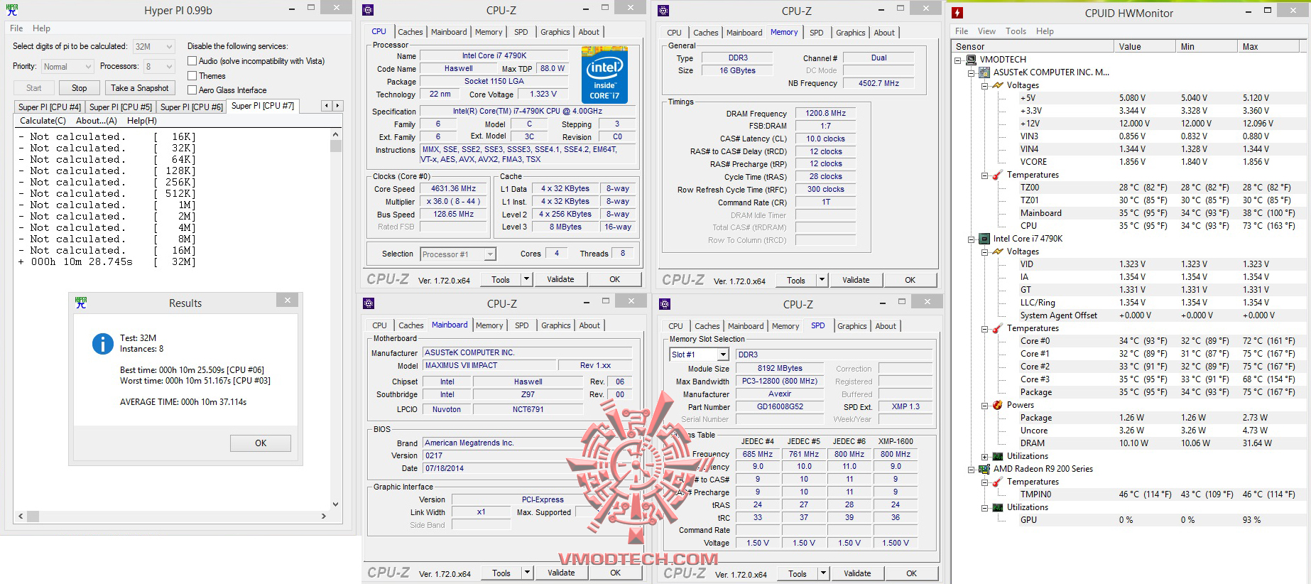Click the Super PI horizontal scroll-right arrow

324,517
